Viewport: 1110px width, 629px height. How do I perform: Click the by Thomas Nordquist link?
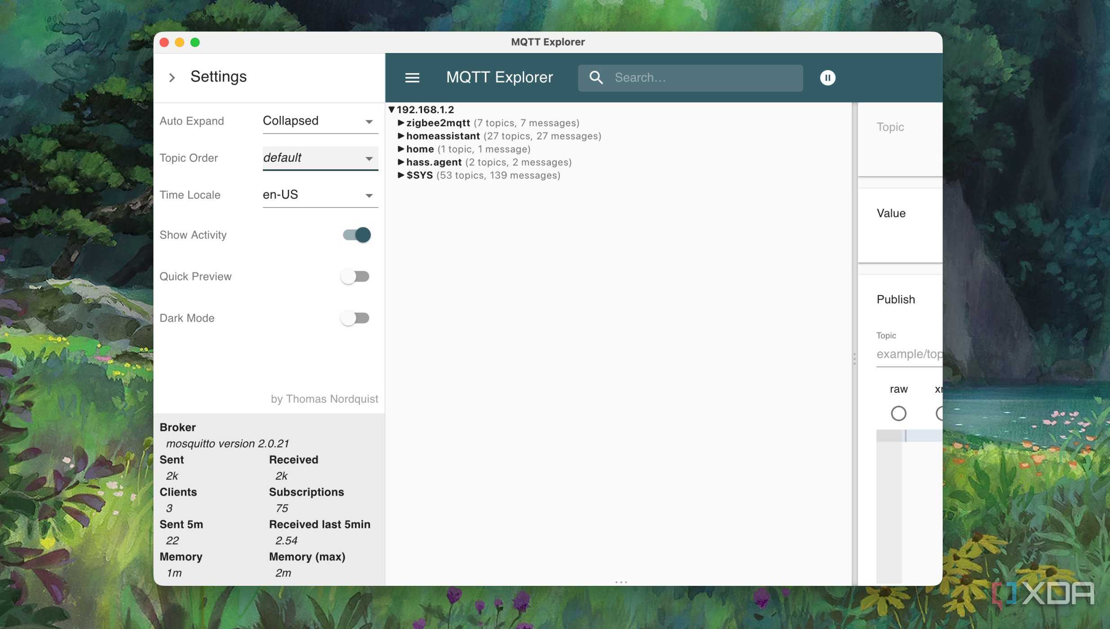coord(324,399)
